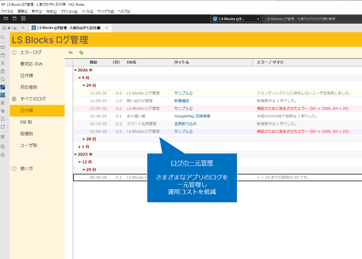Click the layout panel icon in the sidebar

[x=3, y=137]
